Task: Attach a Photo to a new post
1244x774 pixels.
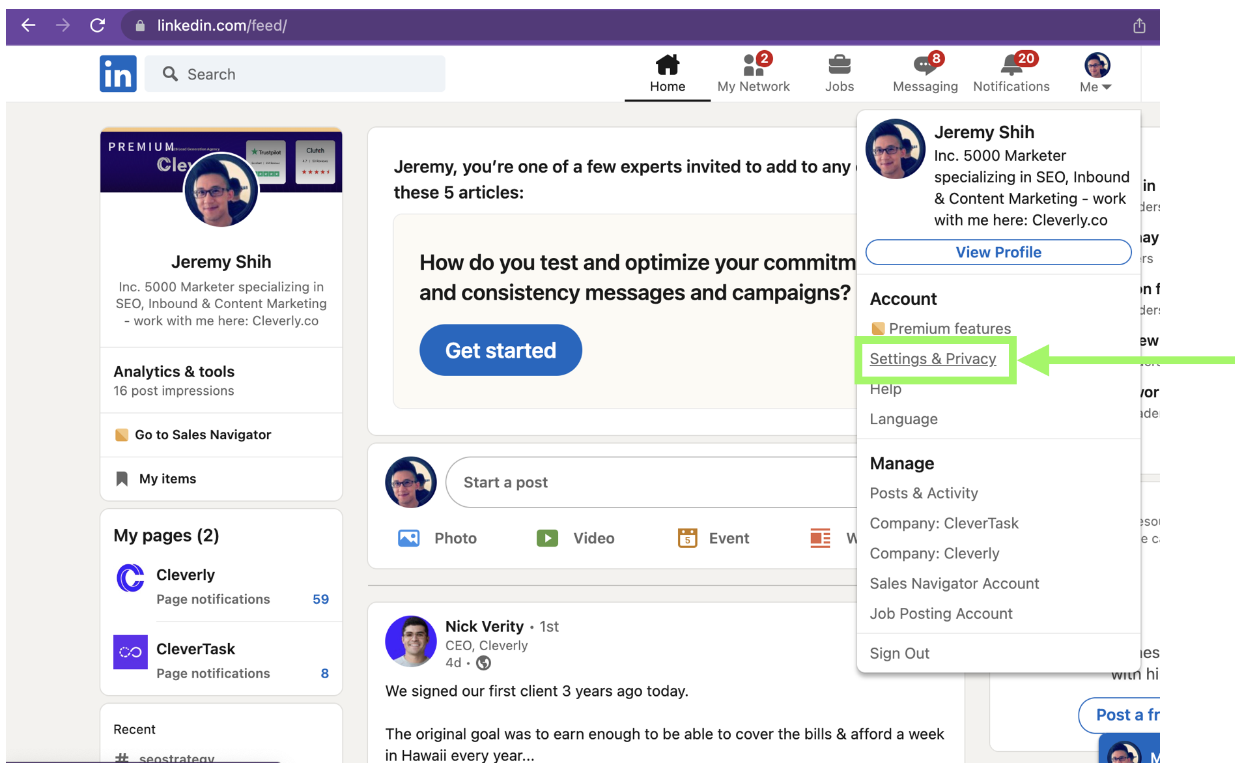Action: [438, 537]
